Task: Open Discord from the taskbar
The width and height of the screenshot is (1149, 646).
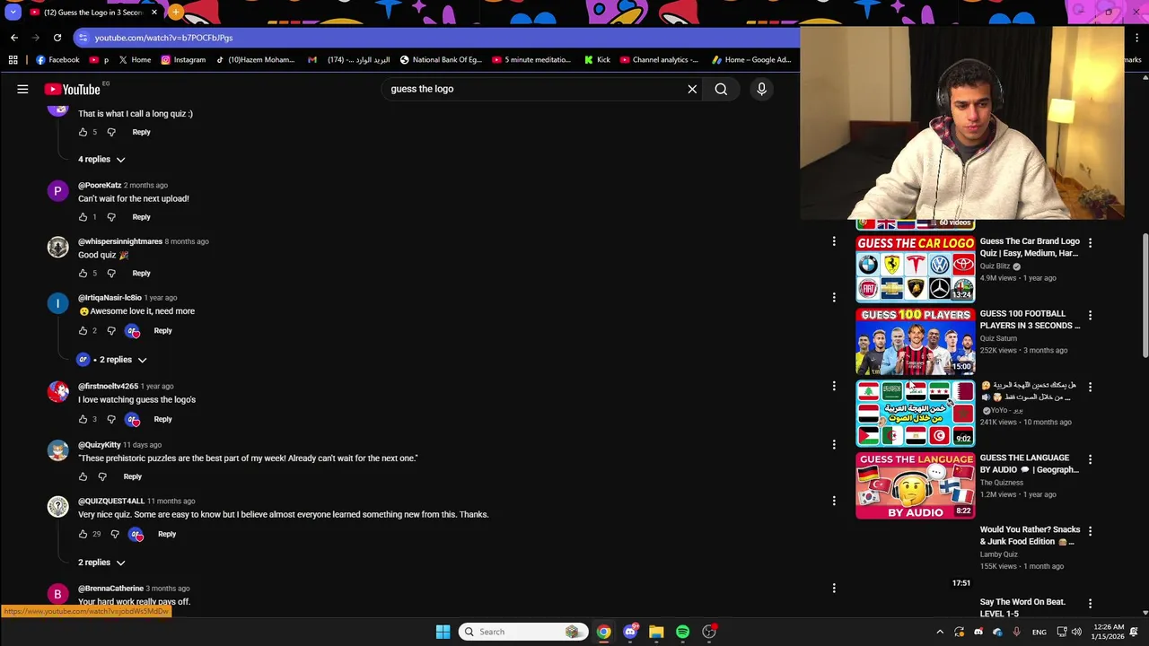Action: pos(630,632)
